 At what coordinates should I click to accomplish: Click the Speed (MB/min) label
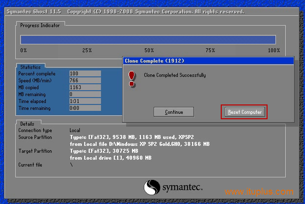coord(35,80)
